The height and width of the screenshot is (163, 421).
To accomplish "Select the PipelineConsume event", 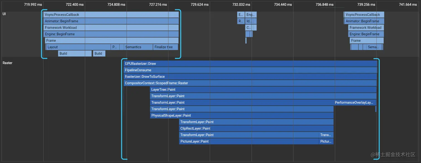I will pos(138,70).
